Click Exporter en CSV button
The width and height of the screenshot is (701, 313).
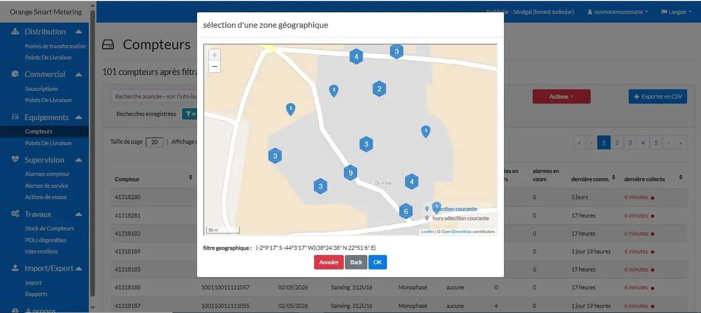point(658,96)
